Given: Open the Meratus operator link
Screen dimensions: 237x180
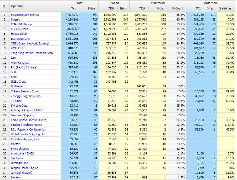Looking at the screenshot, I should click(16, 177).
